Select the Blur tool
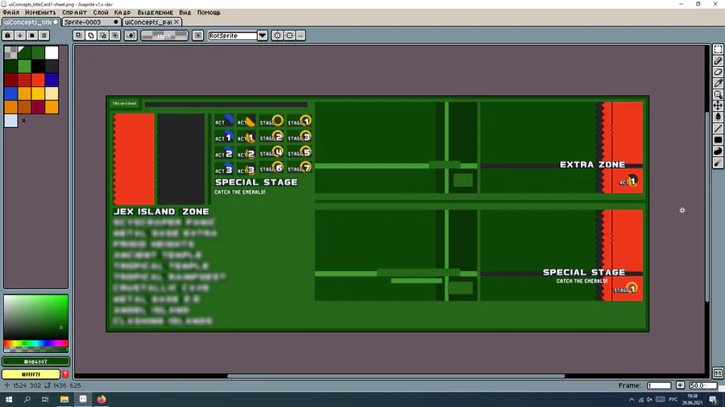Viewport: 725px width, 407px height. (x=718, y=163)
